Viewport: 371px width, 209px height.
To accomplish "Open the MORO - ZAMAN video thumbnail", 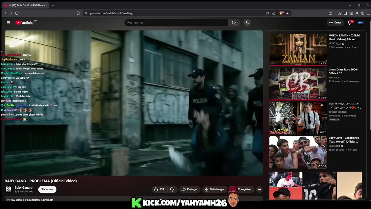I will click(298, 50).
